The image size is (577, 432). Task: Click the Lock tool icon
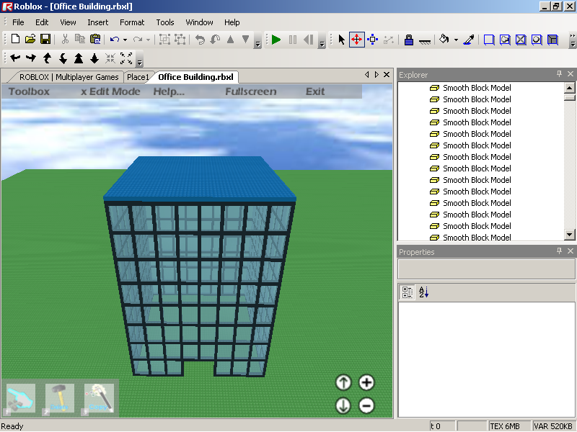(408, 40)
